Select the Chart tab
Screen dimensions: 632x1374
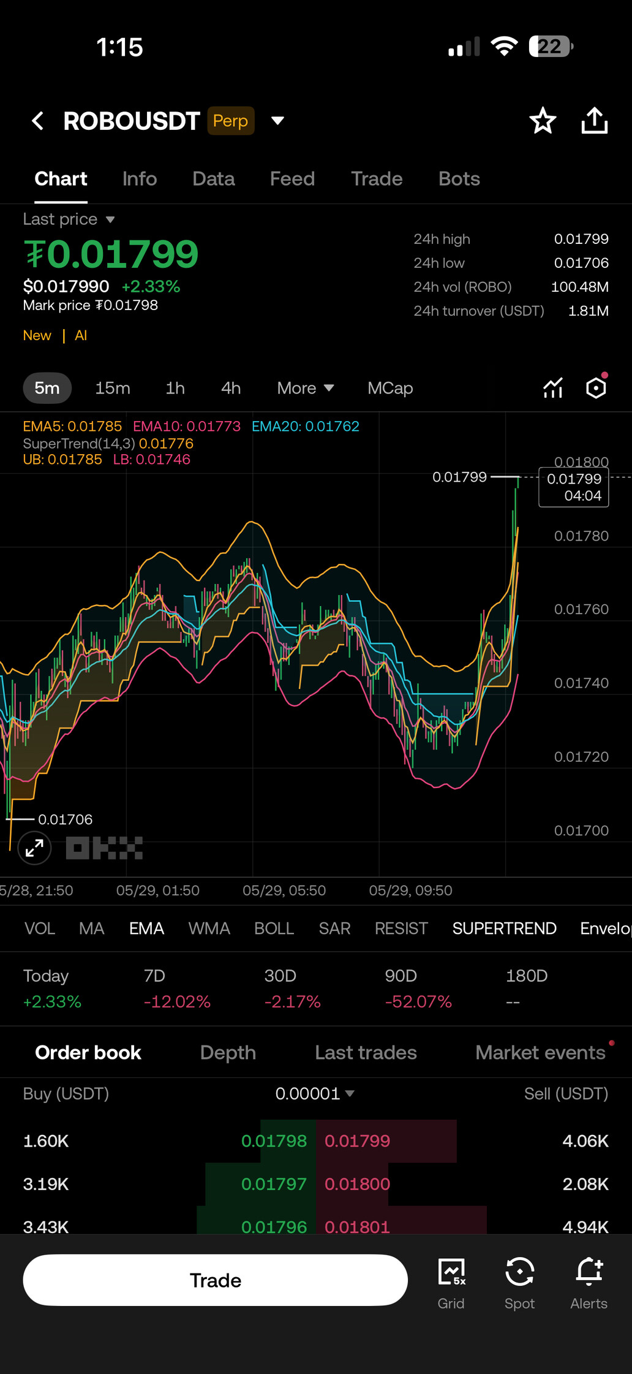tap(61, 179)
